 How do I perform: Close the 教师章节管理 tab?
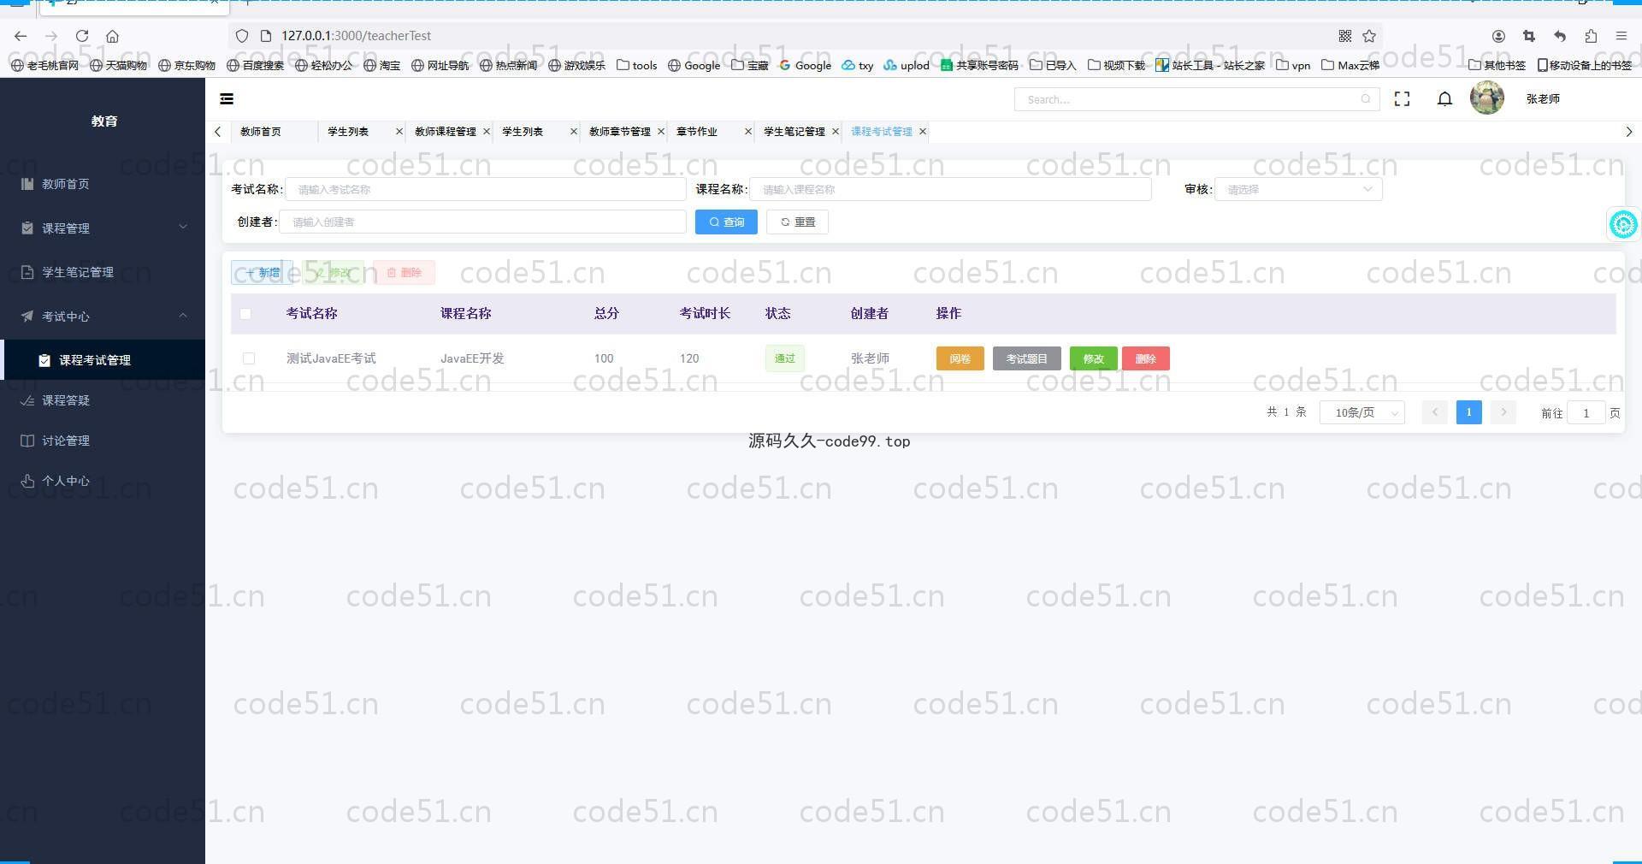pyautogui.click(x=661, y=132)
